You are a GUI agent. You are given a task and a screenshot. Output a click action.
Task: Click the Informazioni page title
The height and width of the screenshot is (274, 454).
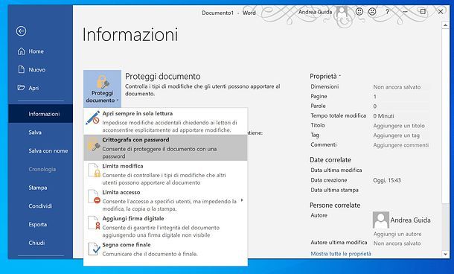point(130,35)
